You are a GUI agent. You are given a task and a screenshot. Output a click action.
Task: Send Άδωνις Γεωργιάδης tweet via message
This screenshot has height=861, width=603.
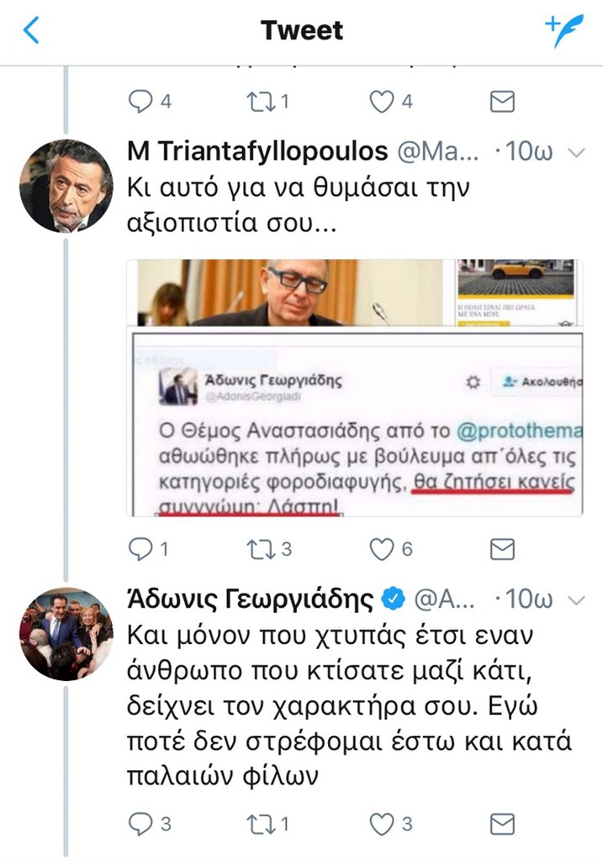(502, 823)
